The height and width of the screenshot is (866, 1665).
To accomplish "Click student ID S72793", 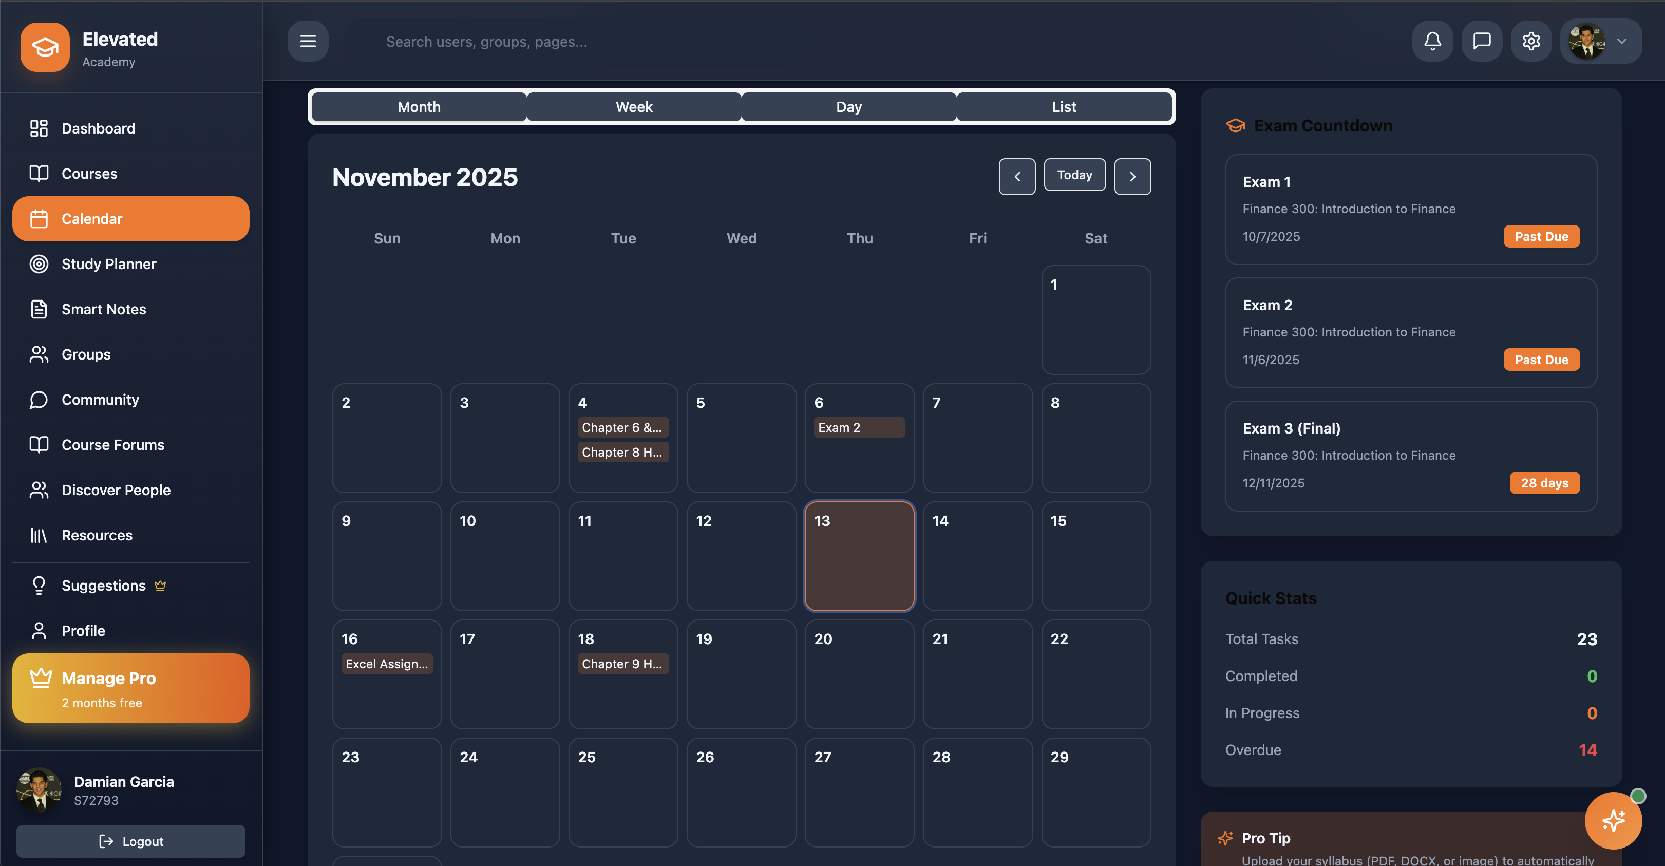I will (97, 801).
